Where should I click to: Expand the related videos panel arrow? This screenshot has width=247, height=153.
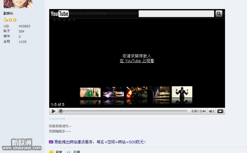click(x=220, y=111)
